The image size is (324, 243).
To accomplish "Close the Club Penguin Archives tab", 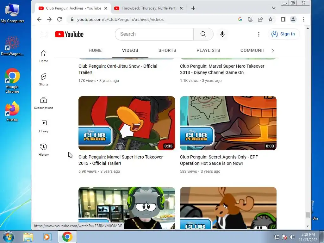I will [106, 8].
